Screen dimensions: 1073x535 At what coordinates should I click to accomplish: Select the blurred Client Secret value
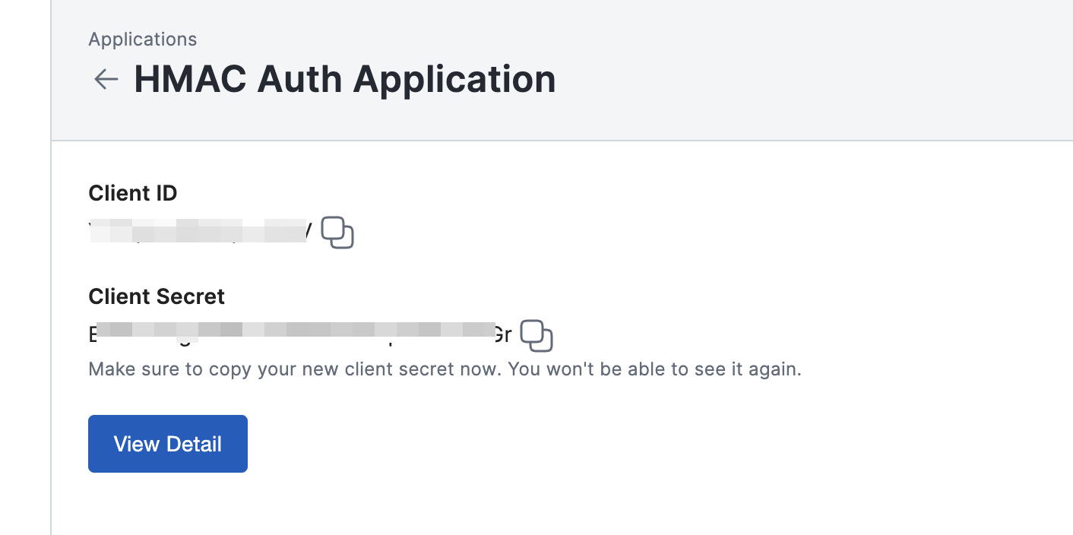click(300, 333)
